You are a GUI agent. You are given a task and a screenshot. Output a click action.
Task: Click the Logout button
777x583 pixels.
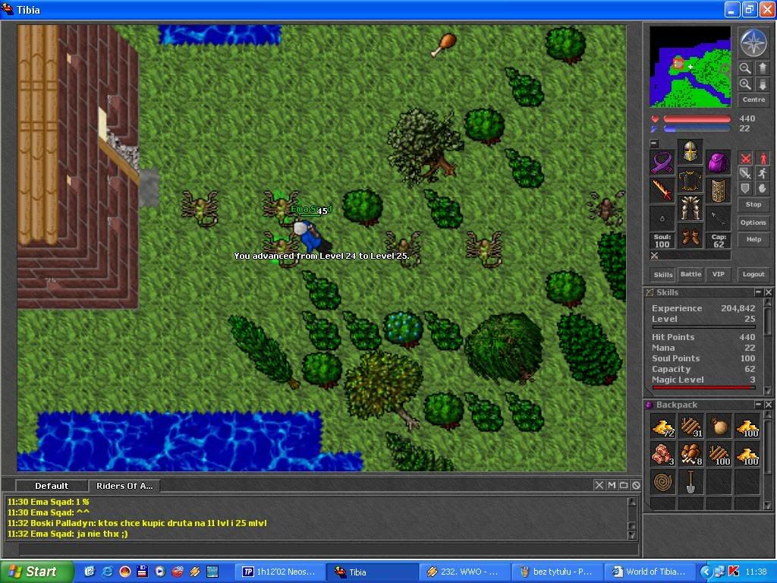pos(753,274)
